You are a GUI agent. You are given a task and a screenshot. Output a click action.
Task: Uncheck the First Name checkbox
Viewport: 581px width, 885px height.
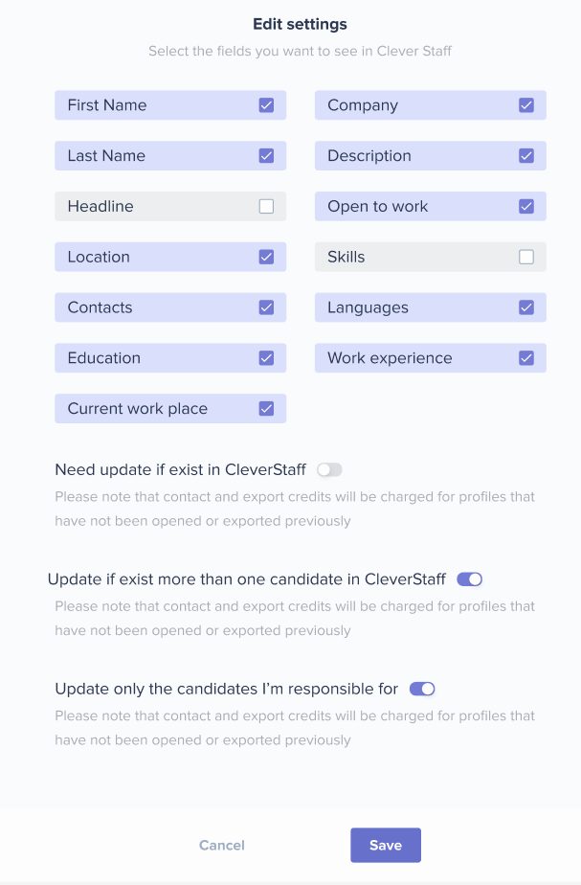266,105
